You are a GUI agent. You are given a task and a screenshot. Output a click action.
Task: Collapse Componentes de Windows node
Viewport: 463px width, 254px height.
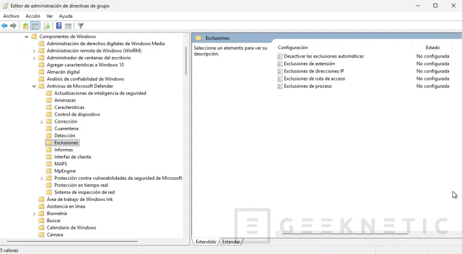point(27,37)
